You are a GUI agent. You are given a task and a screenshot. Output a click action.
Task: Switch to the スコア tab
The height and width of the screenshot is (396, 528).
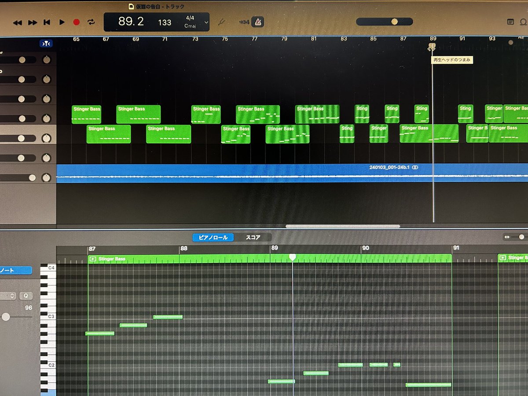[x=253, y=238]
